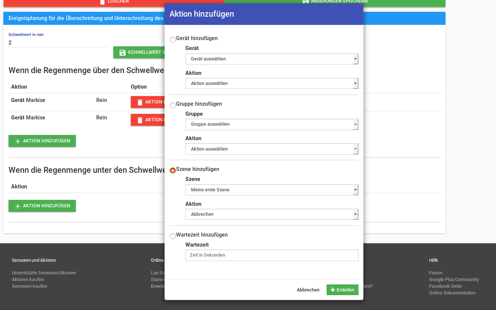Click Abbrechen in the dialog footer
This screenshot has height=310, width=496.
pyautogui.click(x=308, y=290)
